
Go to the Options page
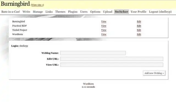95,12
